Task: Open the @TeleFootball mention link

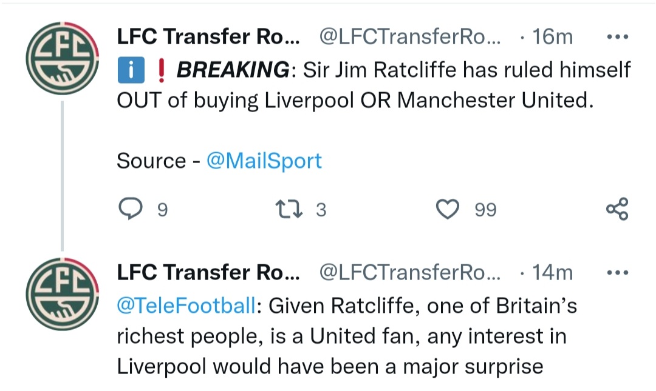Action: tap(186, 306)
